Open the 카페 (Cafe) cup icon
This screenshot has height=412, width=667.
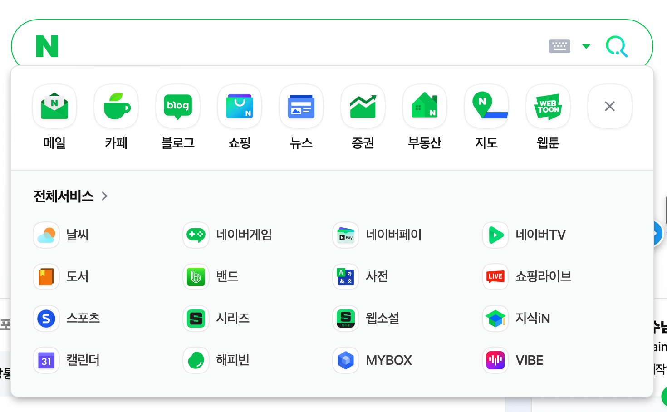point(116,106)
